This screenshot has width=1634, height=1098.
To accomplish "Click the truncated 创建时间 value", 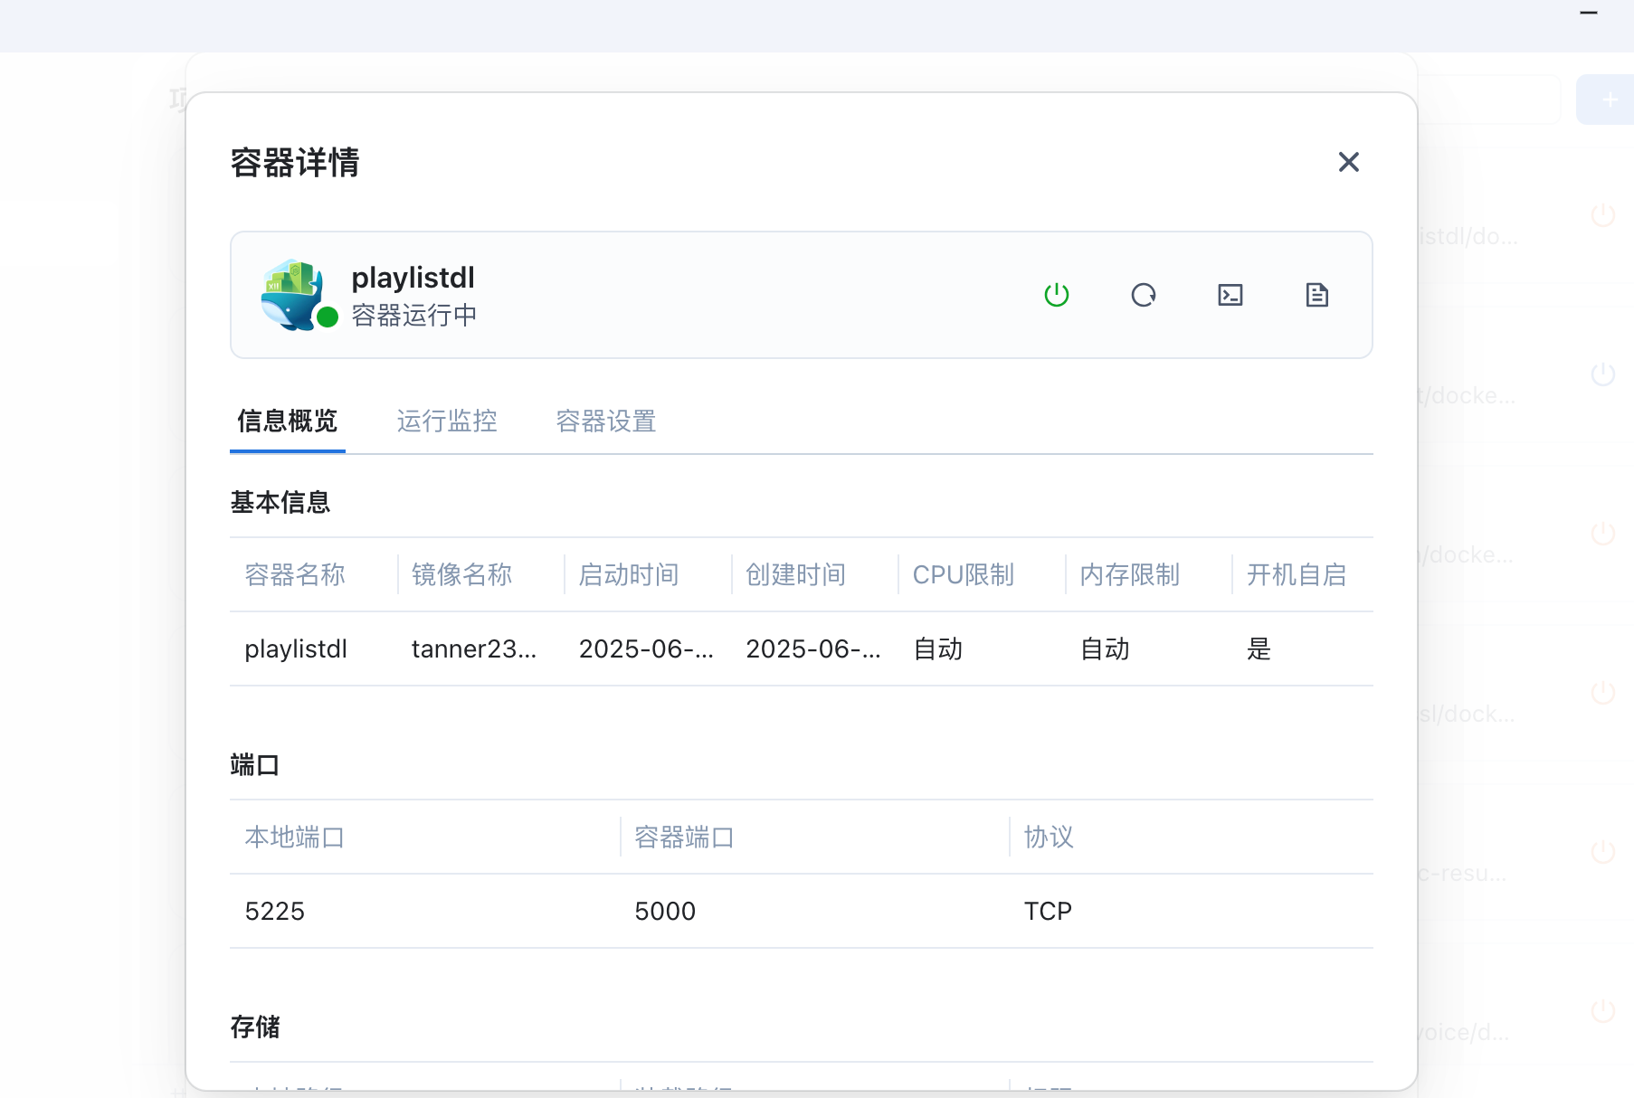I will point(812,648).
